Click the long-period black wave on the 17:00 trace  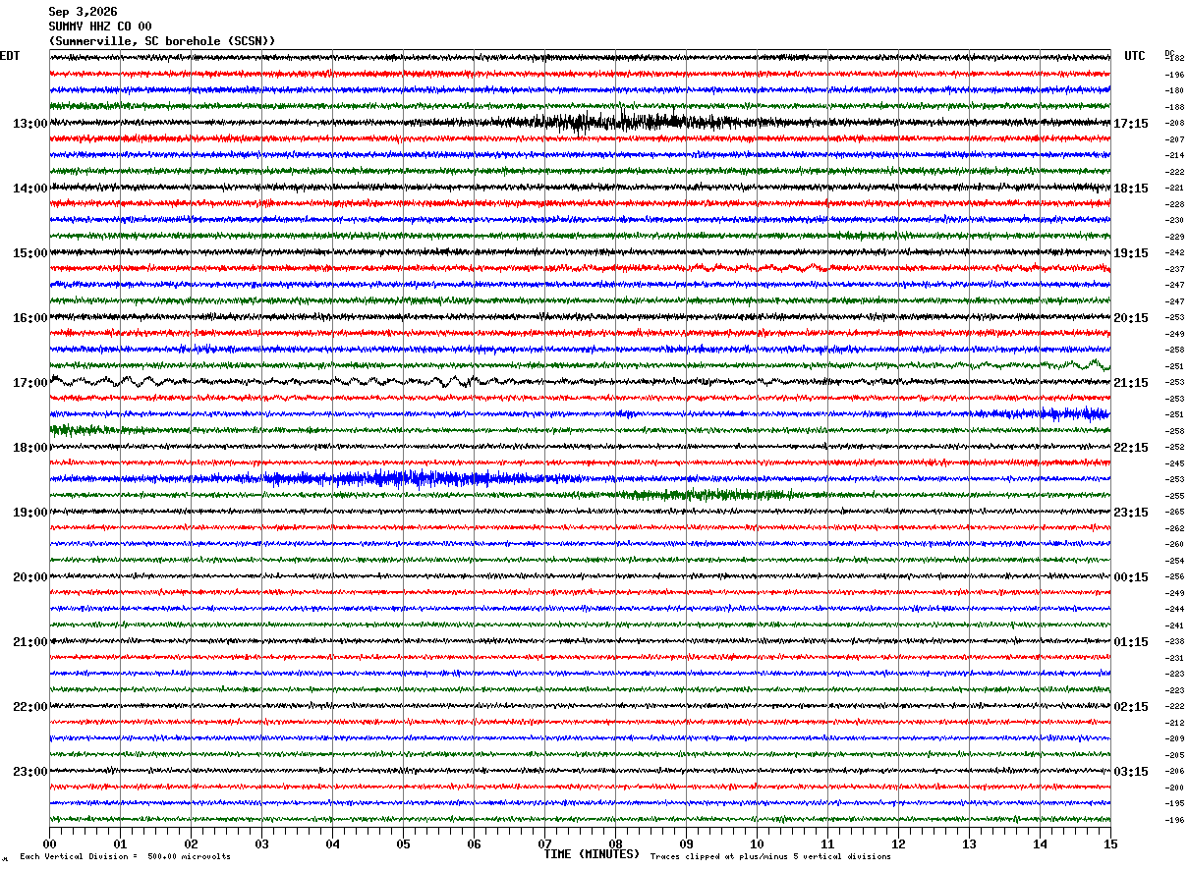[265, 382]
